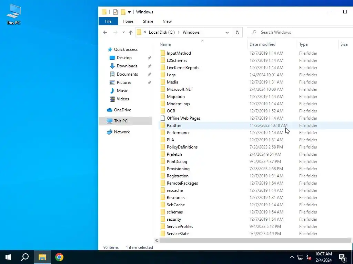Select the Media folder icon

[163, 82]
